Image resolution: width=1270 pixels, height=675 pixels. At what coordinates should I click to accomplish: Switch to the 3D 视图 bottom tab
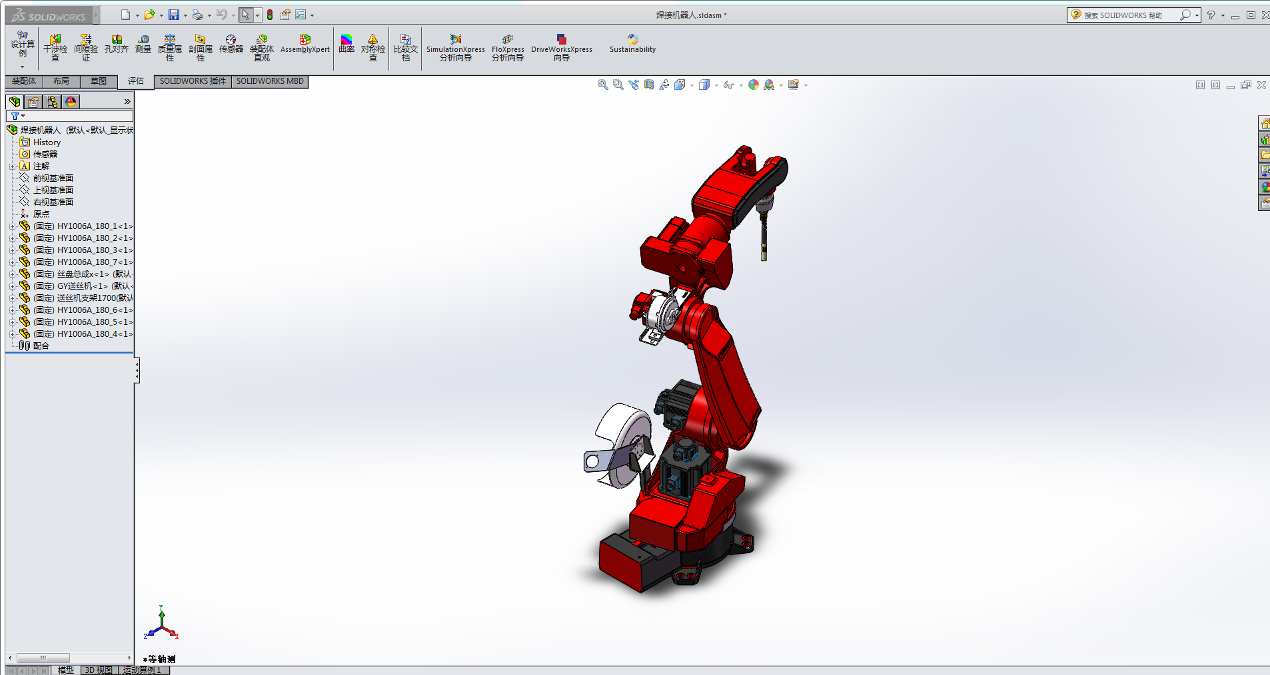click(x=99, y=670)
